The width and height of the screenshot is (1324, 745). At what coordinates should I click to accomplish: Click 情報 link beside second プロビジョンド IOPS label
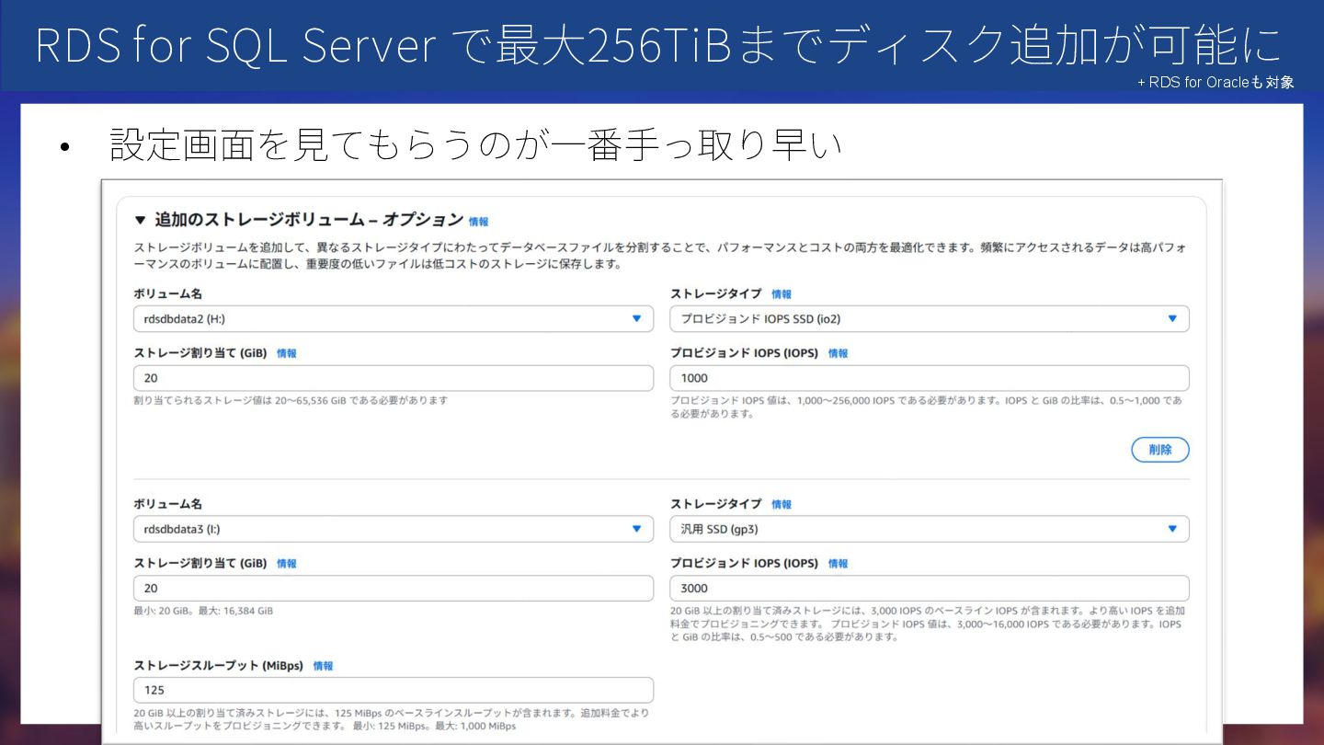click(838, 564)
